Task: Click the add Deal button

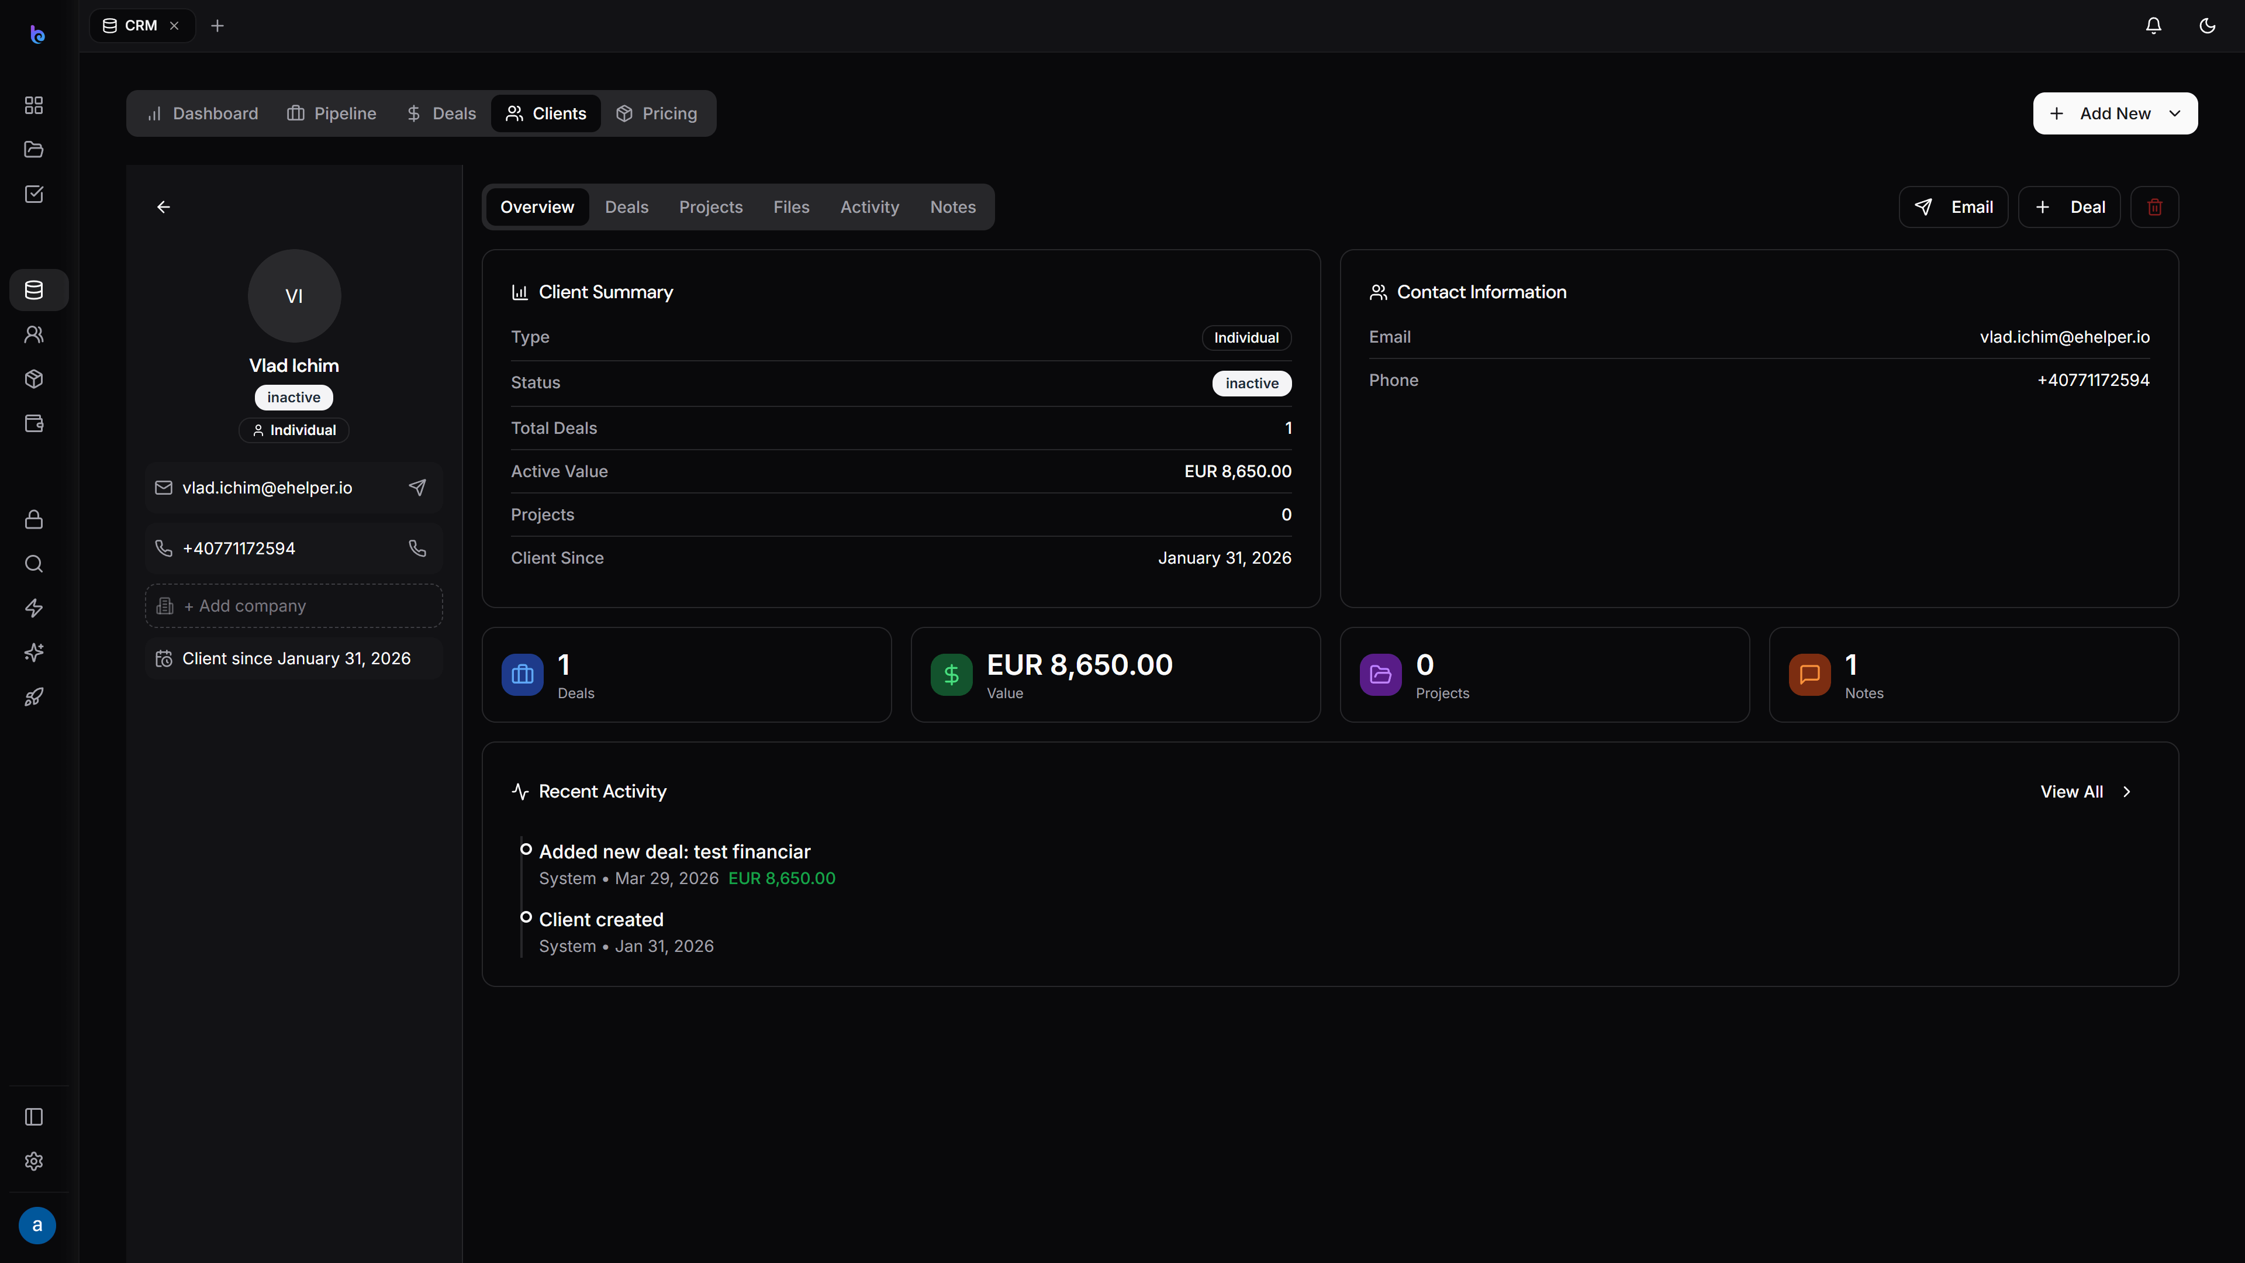Action: tap(2070, 206)
